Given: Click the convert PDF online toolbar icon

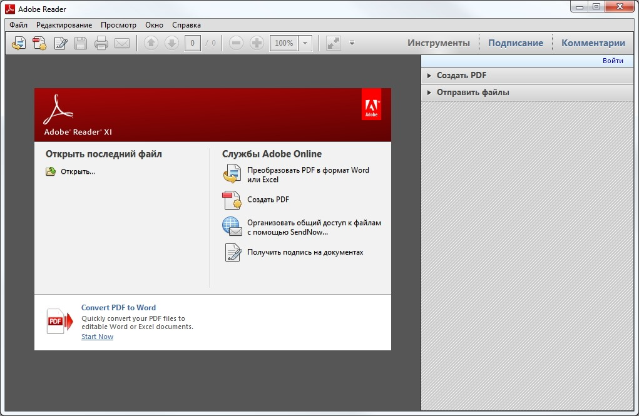Looking at the screenshot, I should point(18,43).
